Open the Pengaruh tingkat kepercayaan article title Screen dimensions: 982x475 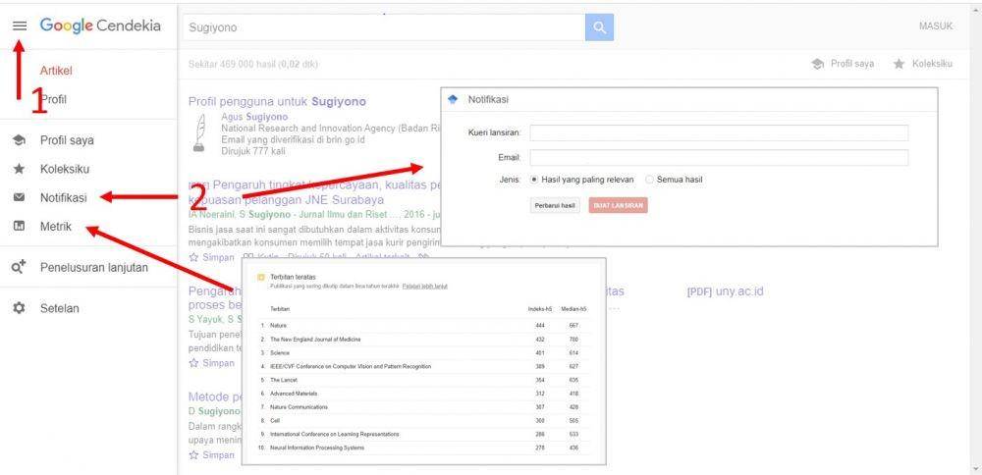pyautogui.click(x=315, y=192)
